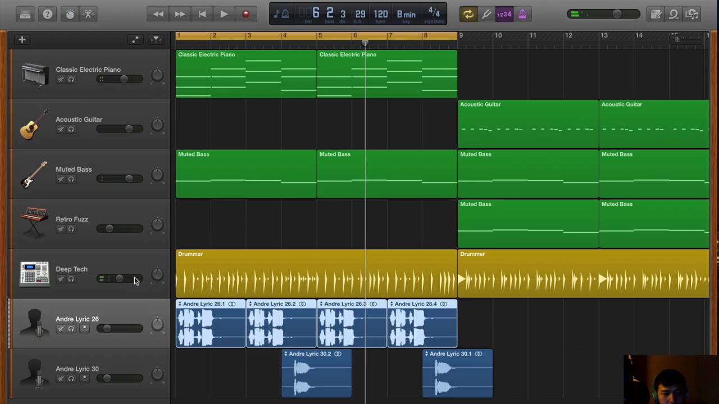Select Andre Lyric 30 microphone icon
The width and height of the screenshot is (719, 404).
pos(34,374)
